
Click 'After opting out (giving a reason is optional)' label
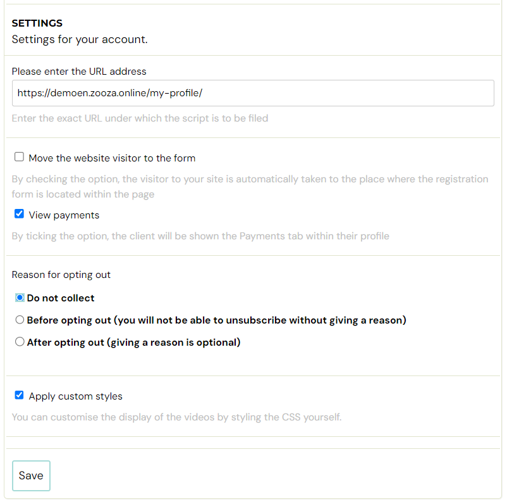133,343
